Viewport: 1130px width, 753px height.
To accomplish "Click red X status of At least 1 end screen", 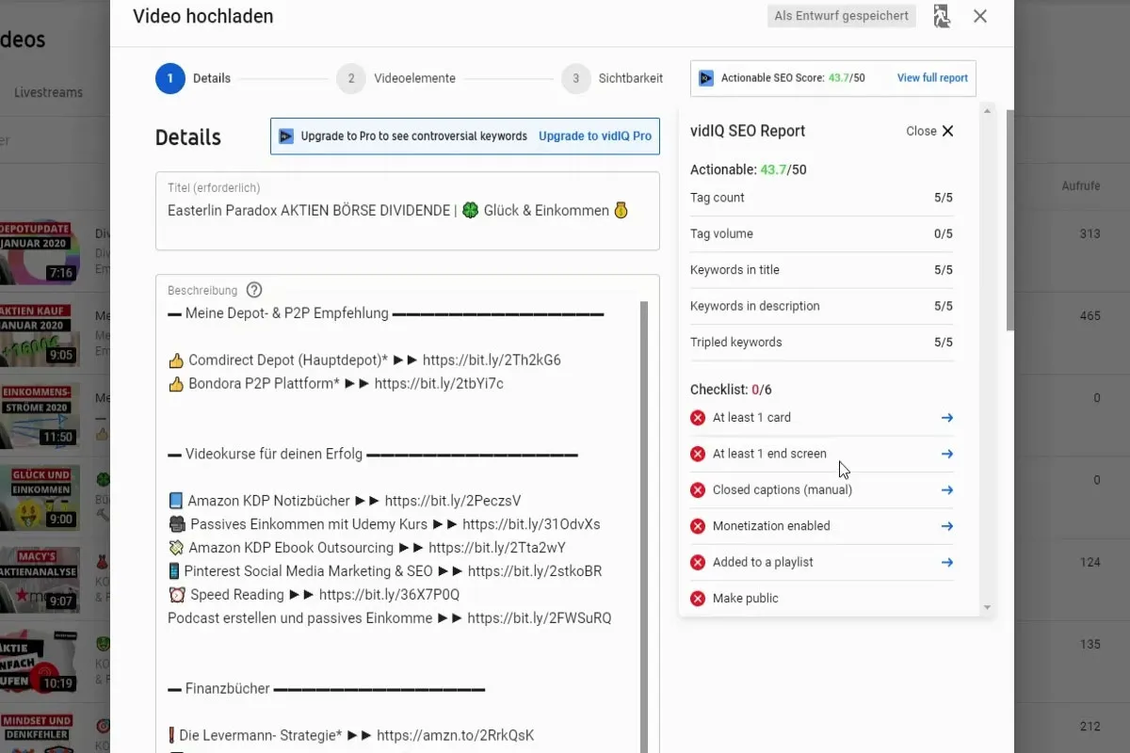I will click(x=698, y=454).
